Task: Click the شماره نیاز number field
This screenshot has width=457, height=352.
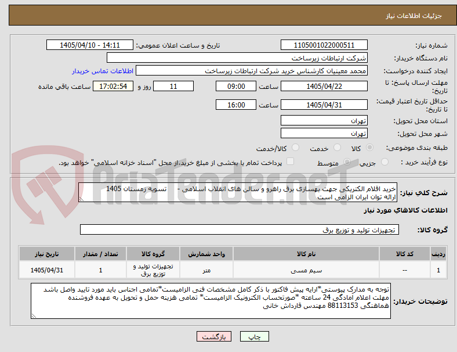Action: pos(324,45)
